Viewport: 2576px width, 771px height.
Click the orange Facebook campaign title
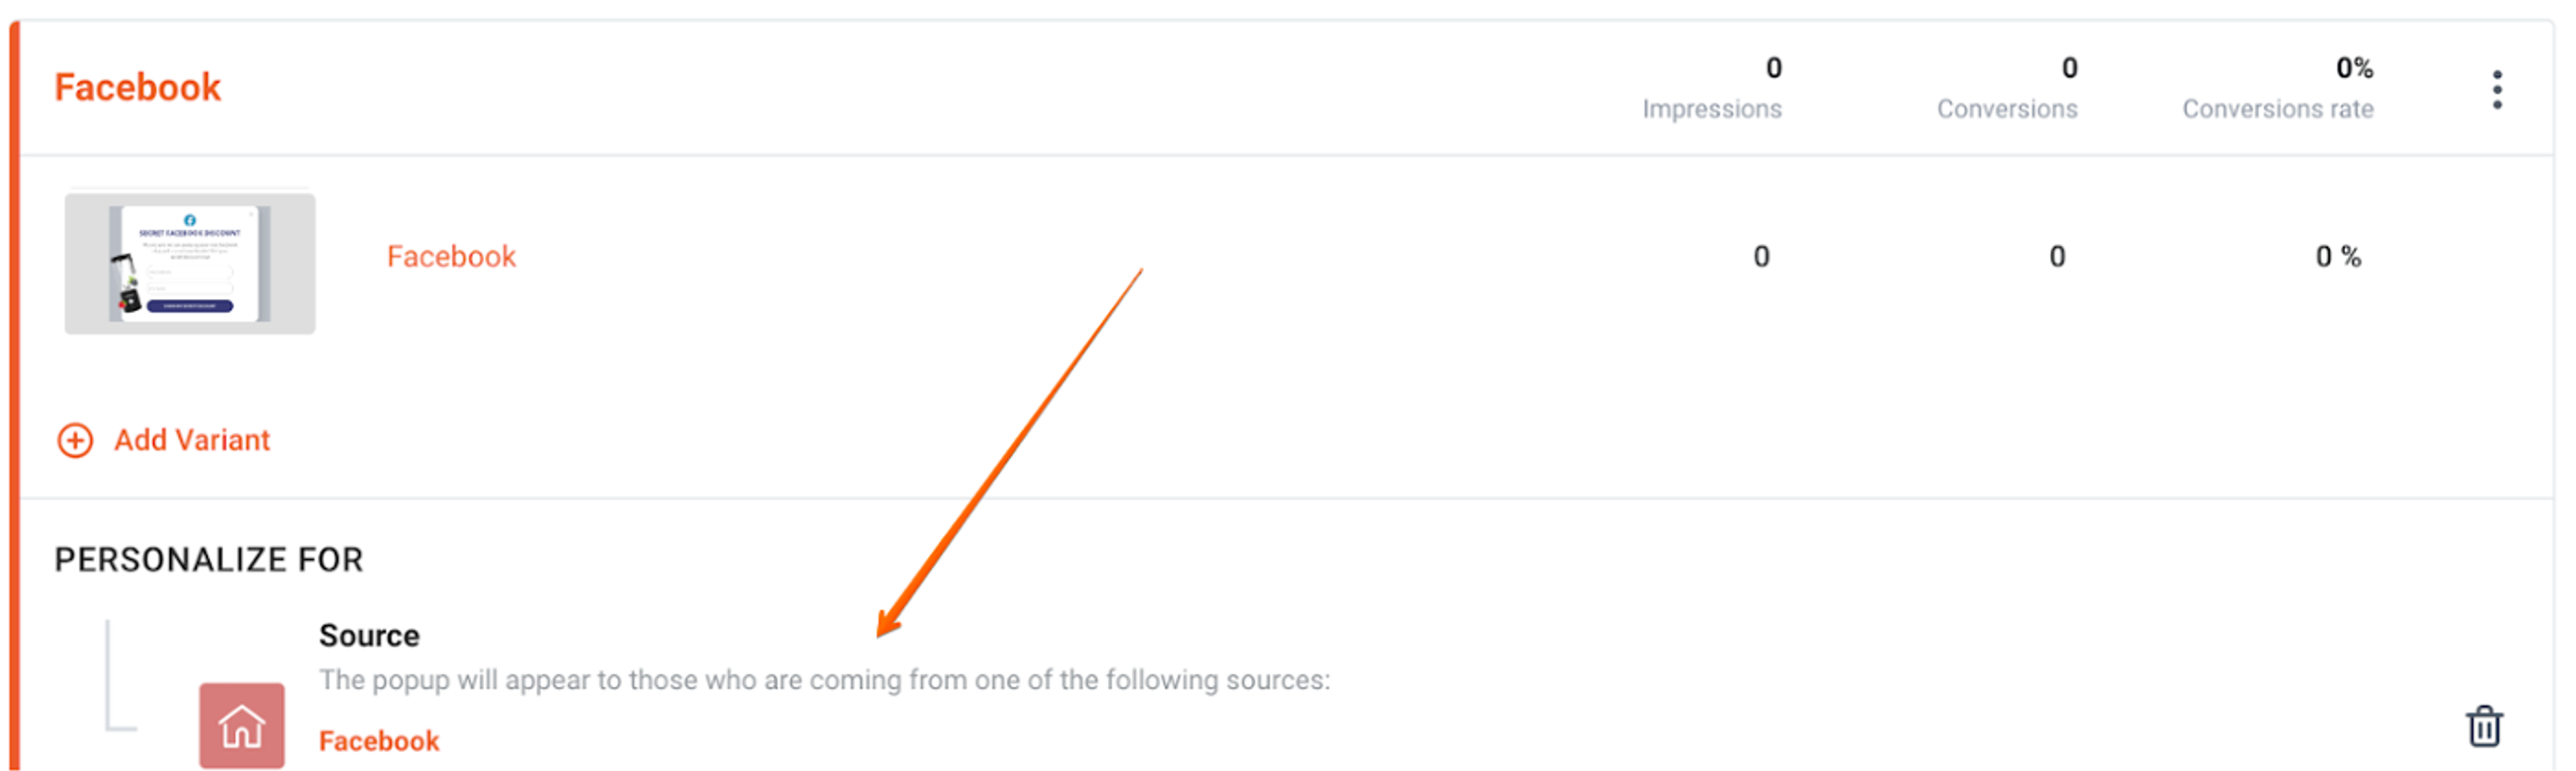click(137, 87)
